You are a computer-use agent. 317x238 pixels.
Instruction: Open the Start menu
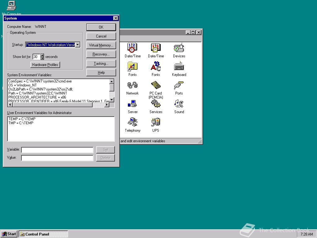[9, 234]
